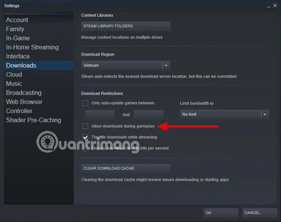
Task: Confirm settings with OK button
Action: (221, 213)
